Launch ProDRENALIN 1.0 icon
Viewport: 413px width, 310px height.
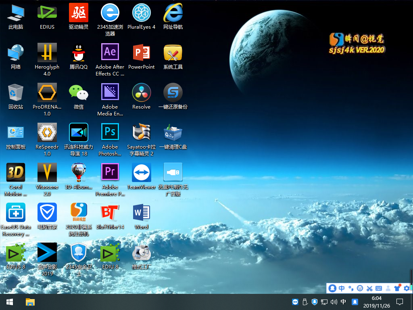point(47,92)
